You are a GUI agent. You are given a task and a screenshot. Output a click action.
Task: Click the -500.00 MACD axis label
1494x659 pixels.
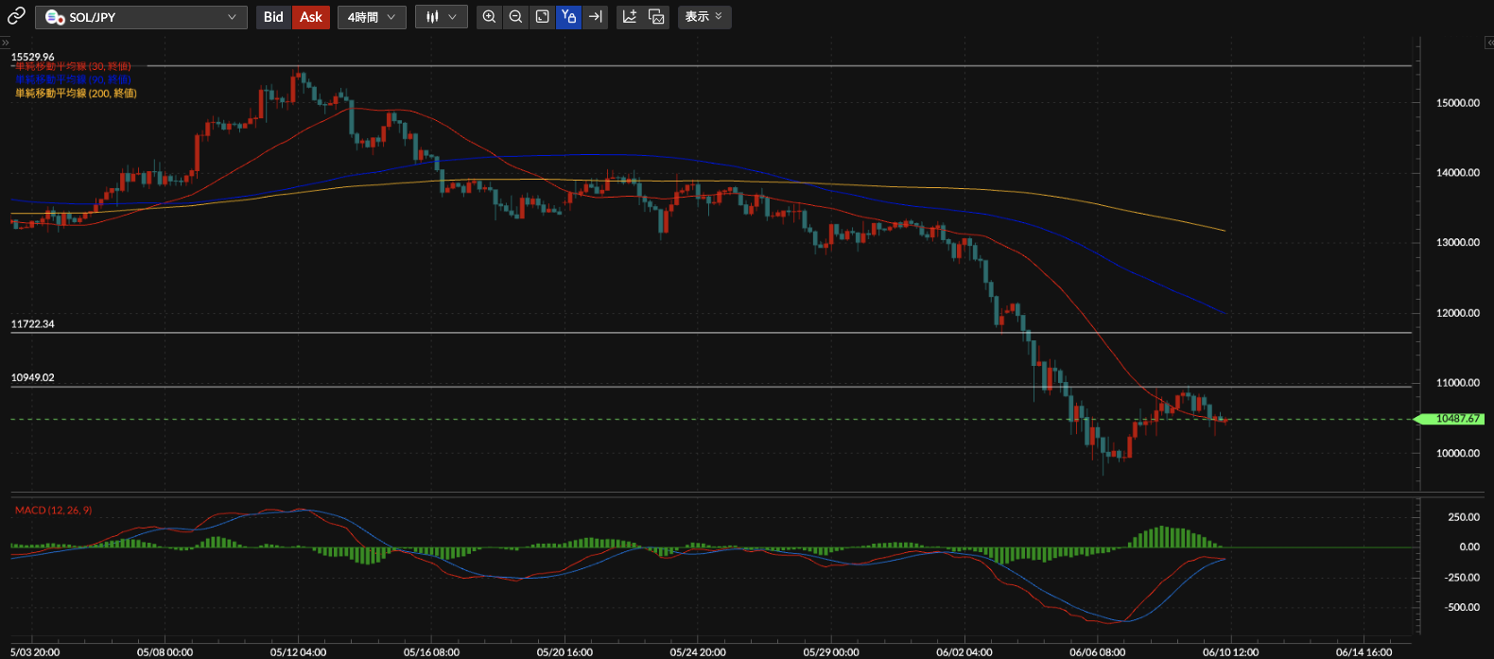click(x=1462, y=608)
